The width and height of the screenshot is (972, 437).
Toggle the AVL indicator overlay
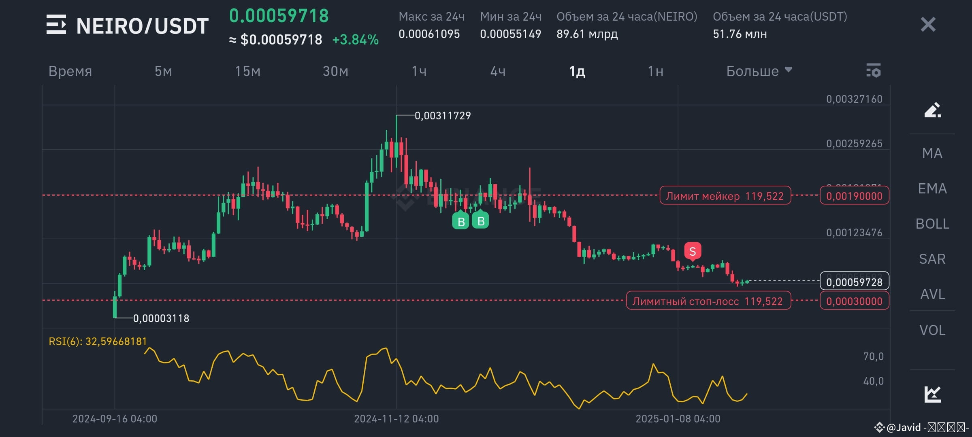click(932, 295)
